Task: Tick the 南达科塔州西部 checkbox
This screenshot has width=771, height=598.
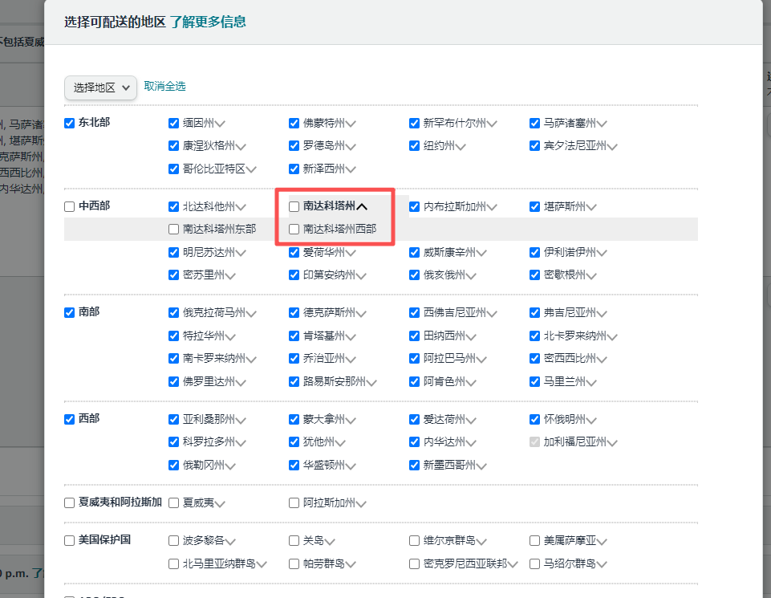Action: tap(294, 230)
